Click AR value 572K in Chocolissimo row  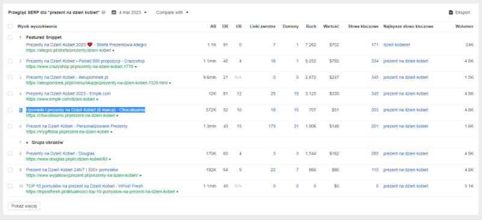[x=211, y=110]
